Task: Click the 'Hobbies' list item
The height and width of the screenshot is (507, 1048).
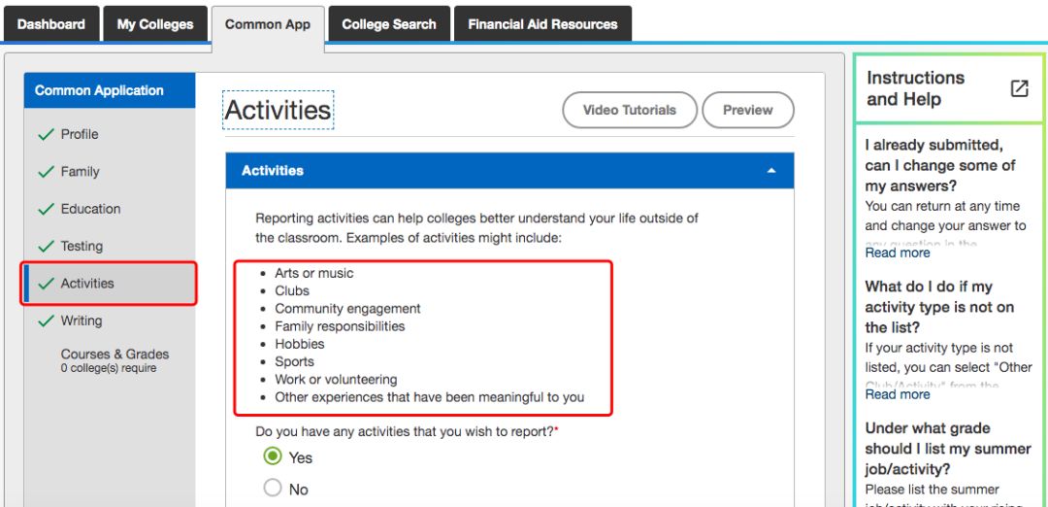Action: (300, 344)
